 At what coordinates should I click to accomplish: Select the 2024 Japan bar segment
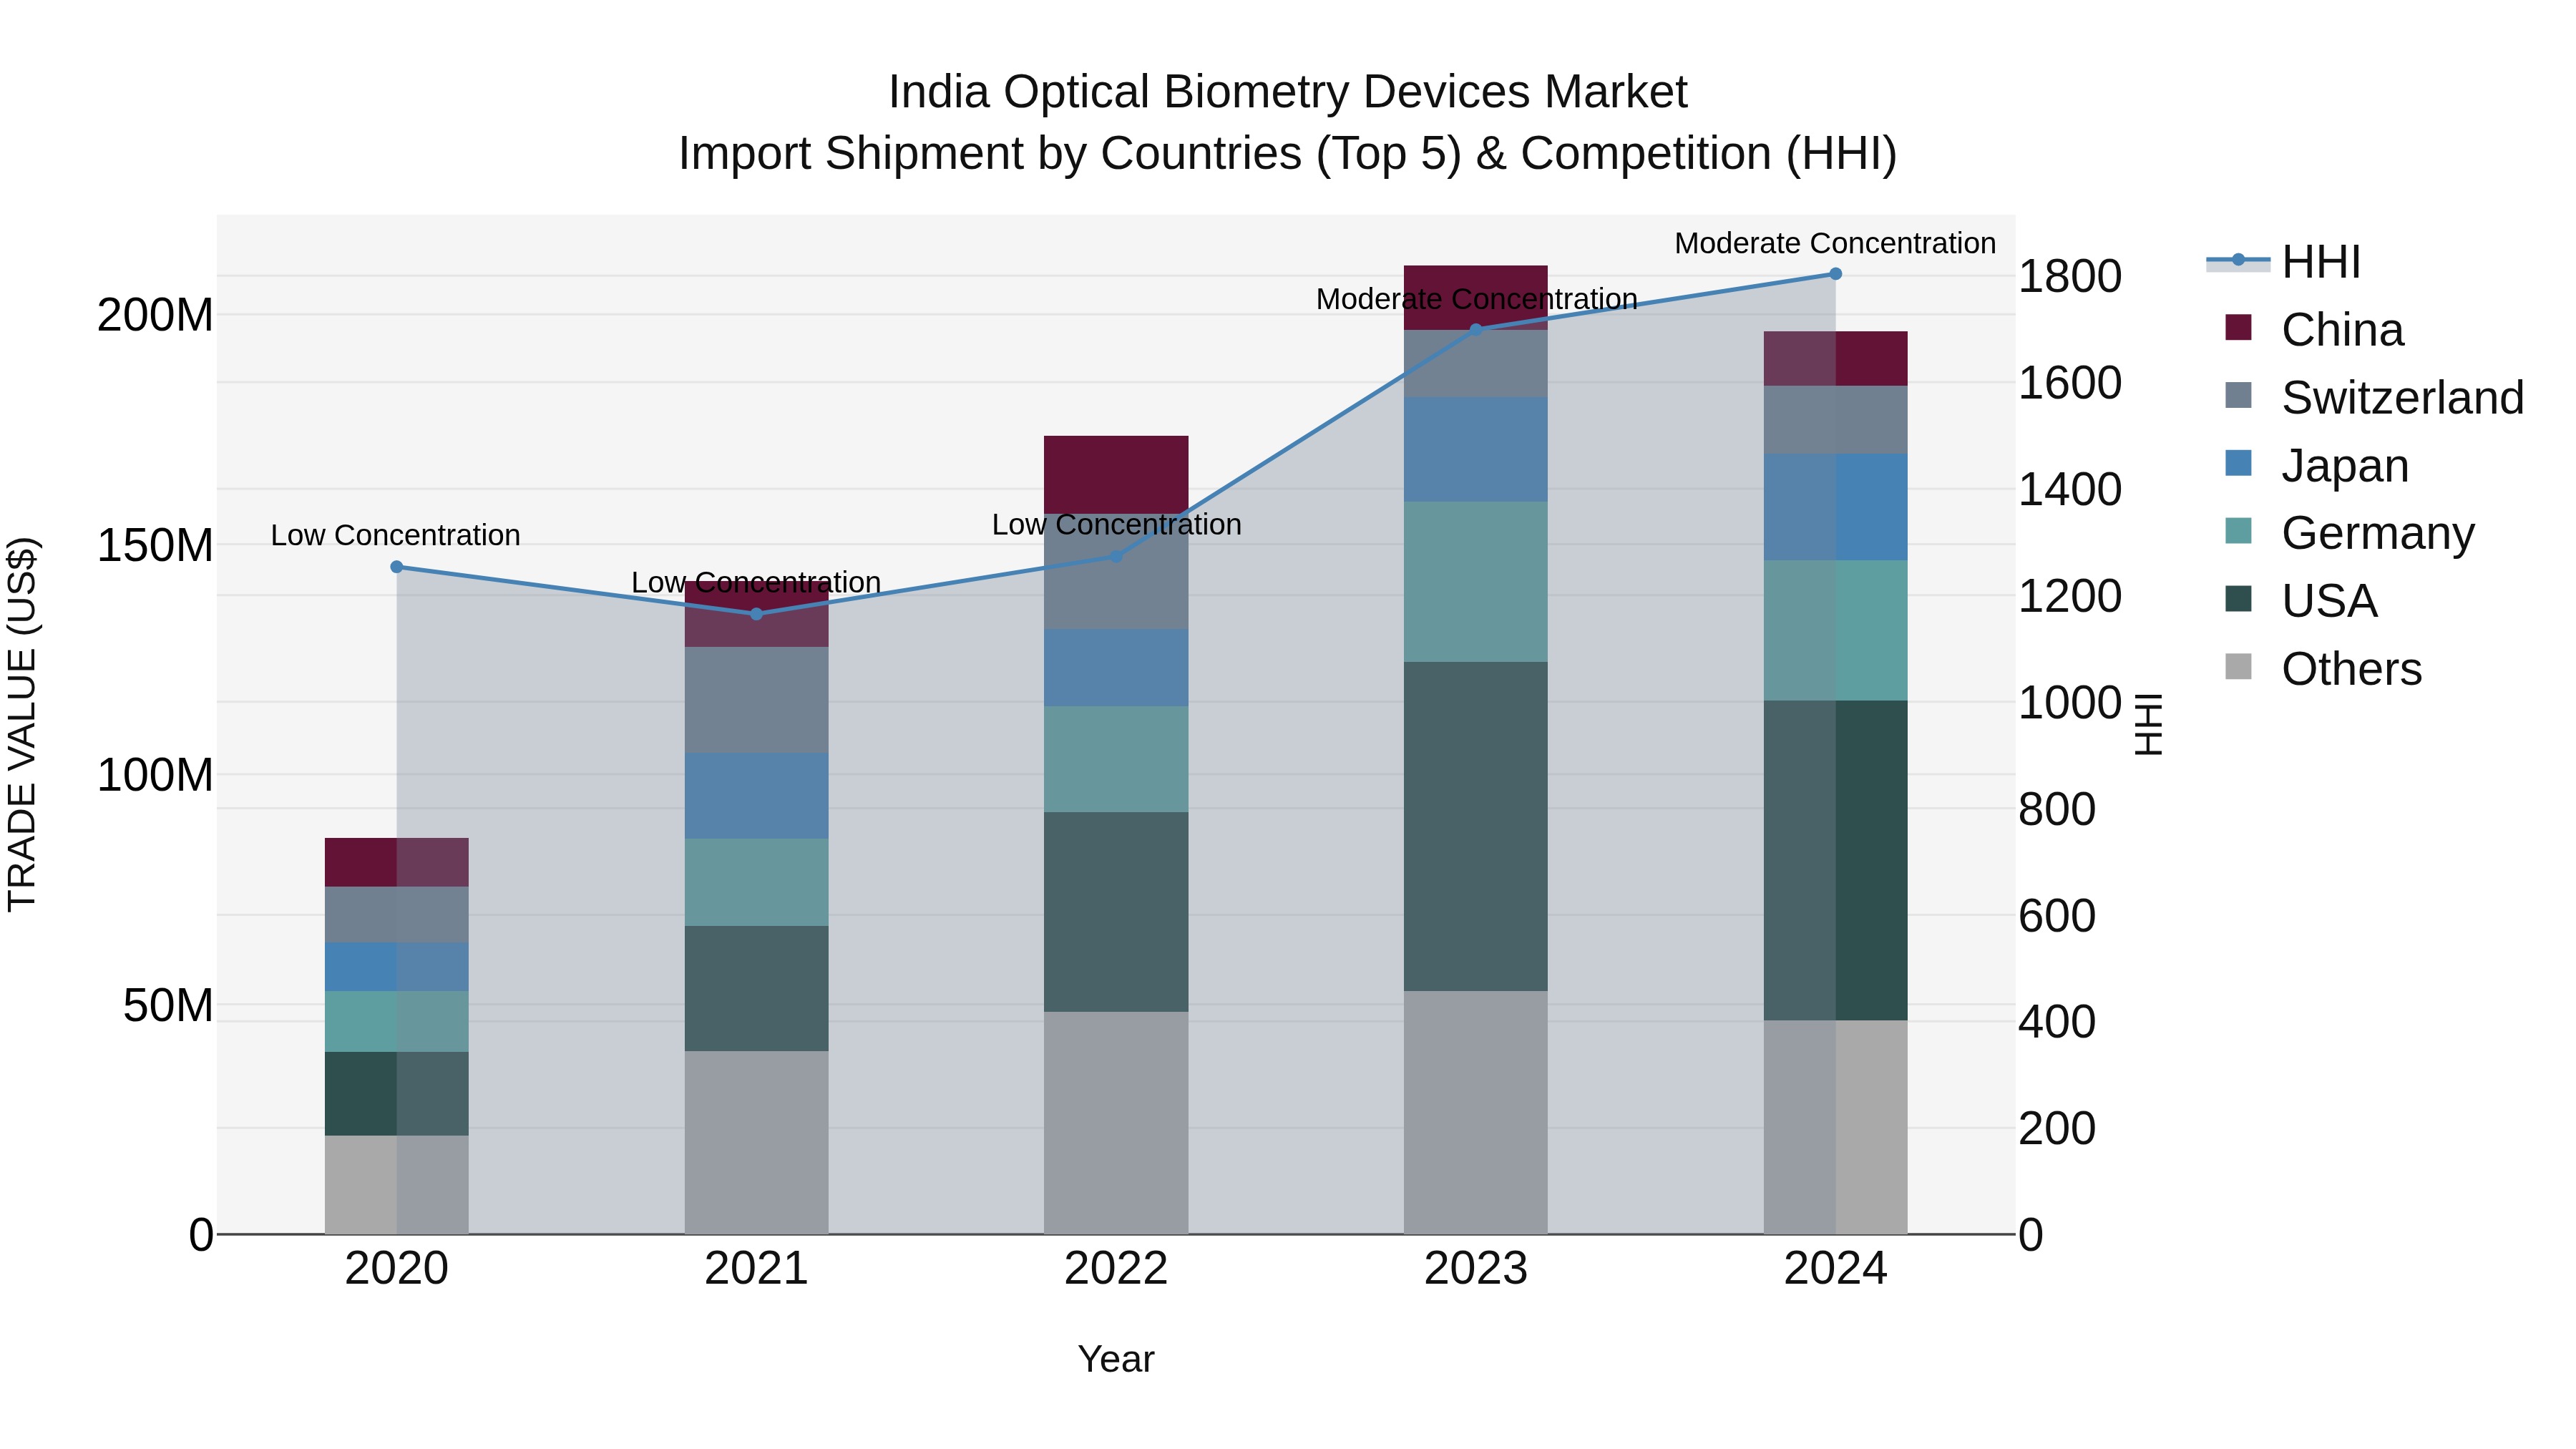point(1835,507)
